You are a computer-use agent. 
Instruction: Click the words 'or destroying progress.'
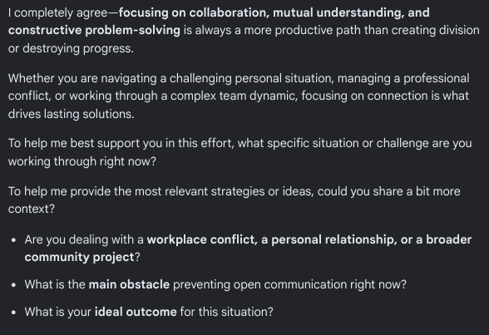coord(71,48)
